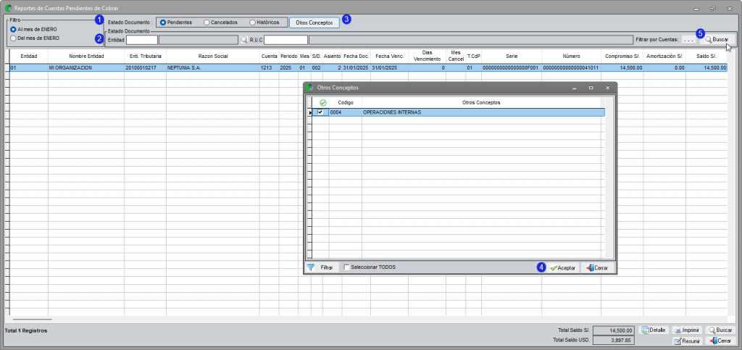Viewport: 742px width, 350px height.
Task: Click the top Buscar button next to Filtrar por Cuentas
Action: [717, 40]
